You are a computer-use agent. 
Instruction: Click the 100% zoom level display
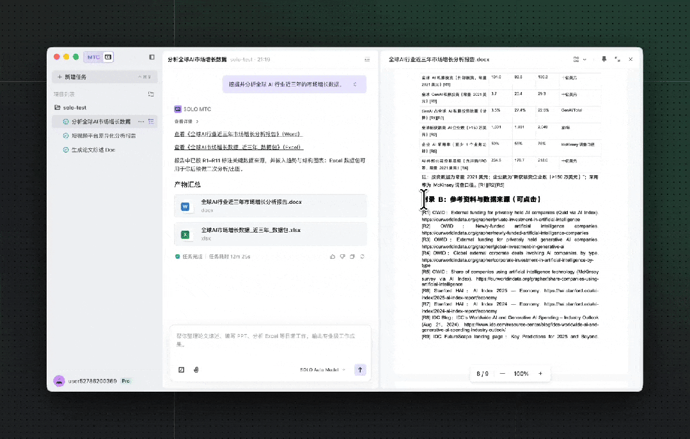pyautogui.click(x=521, y=373)
